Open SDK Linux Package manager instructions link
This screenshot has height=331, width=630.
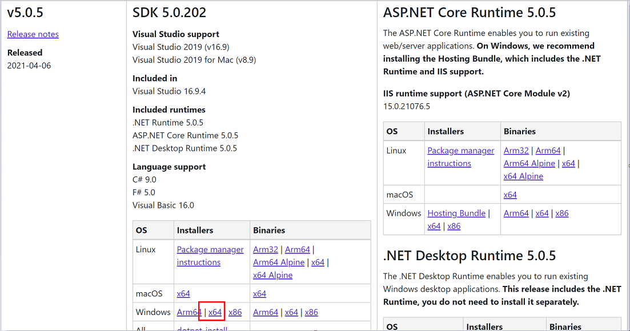click(210, 256)
